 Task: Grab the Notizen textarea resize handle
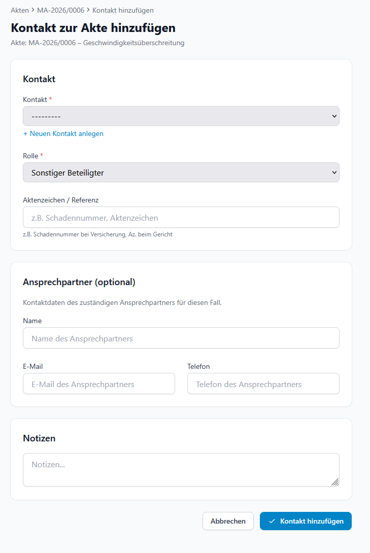[335, 482]
